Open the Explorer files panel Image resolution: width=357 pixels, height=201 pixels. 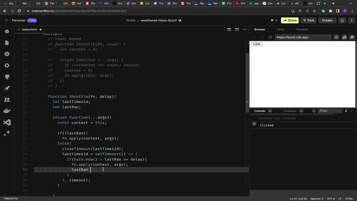coord(7,43)
